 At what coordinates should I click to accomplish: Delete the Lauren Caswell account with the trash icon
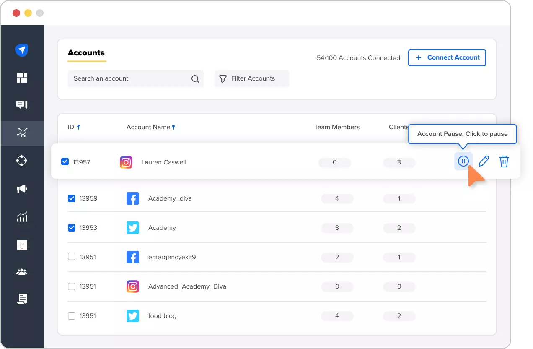tap(504, 161)
